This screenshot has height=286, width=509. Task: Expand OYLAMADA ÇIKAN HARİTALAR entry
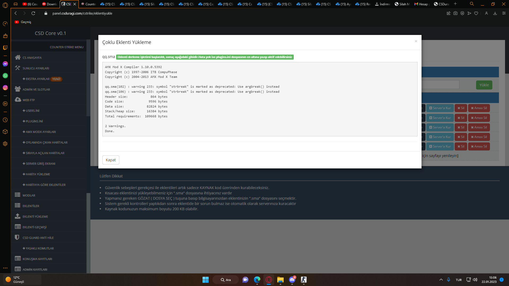[45, 142]
